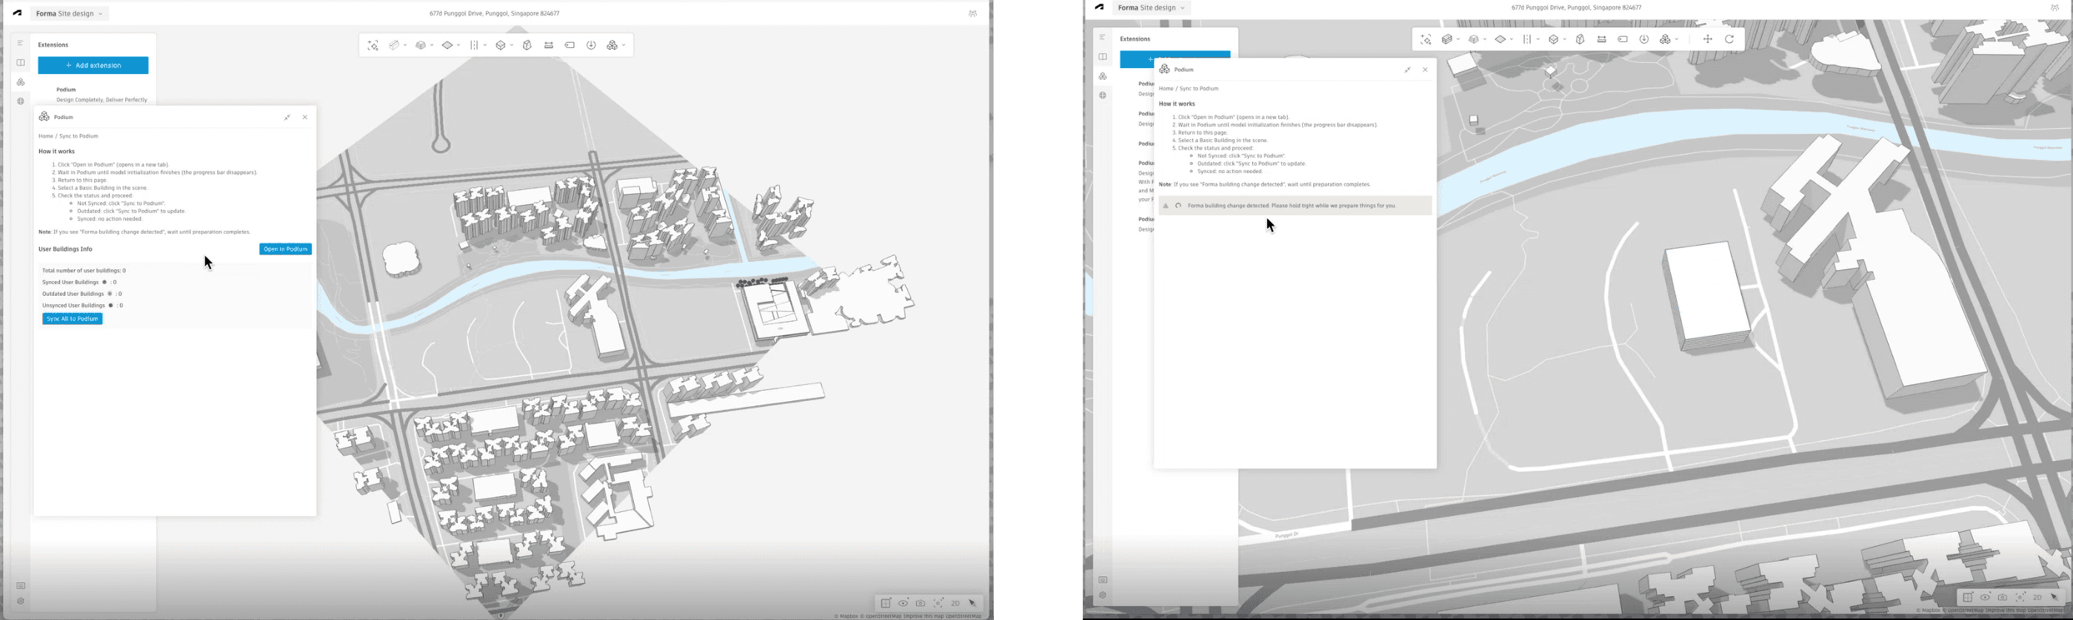The width and height of the screenshot is (2073, 620).
Task: Open the extensions cubes icon in left window toolbar
Action: [x=612, y=46]
